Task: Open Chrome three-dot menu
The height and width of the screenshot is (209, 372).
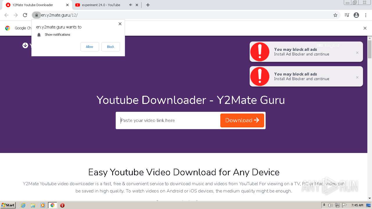Action: [x=366, y=15]
